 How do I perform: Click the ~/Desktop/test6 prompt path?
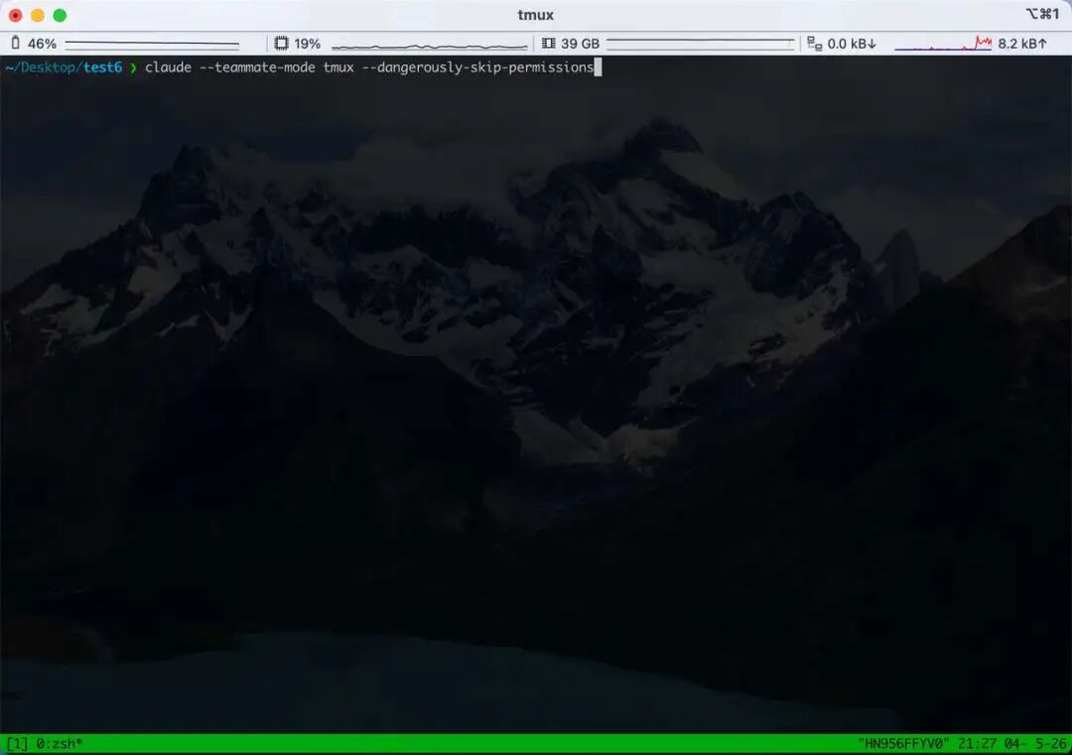point(64,66)
